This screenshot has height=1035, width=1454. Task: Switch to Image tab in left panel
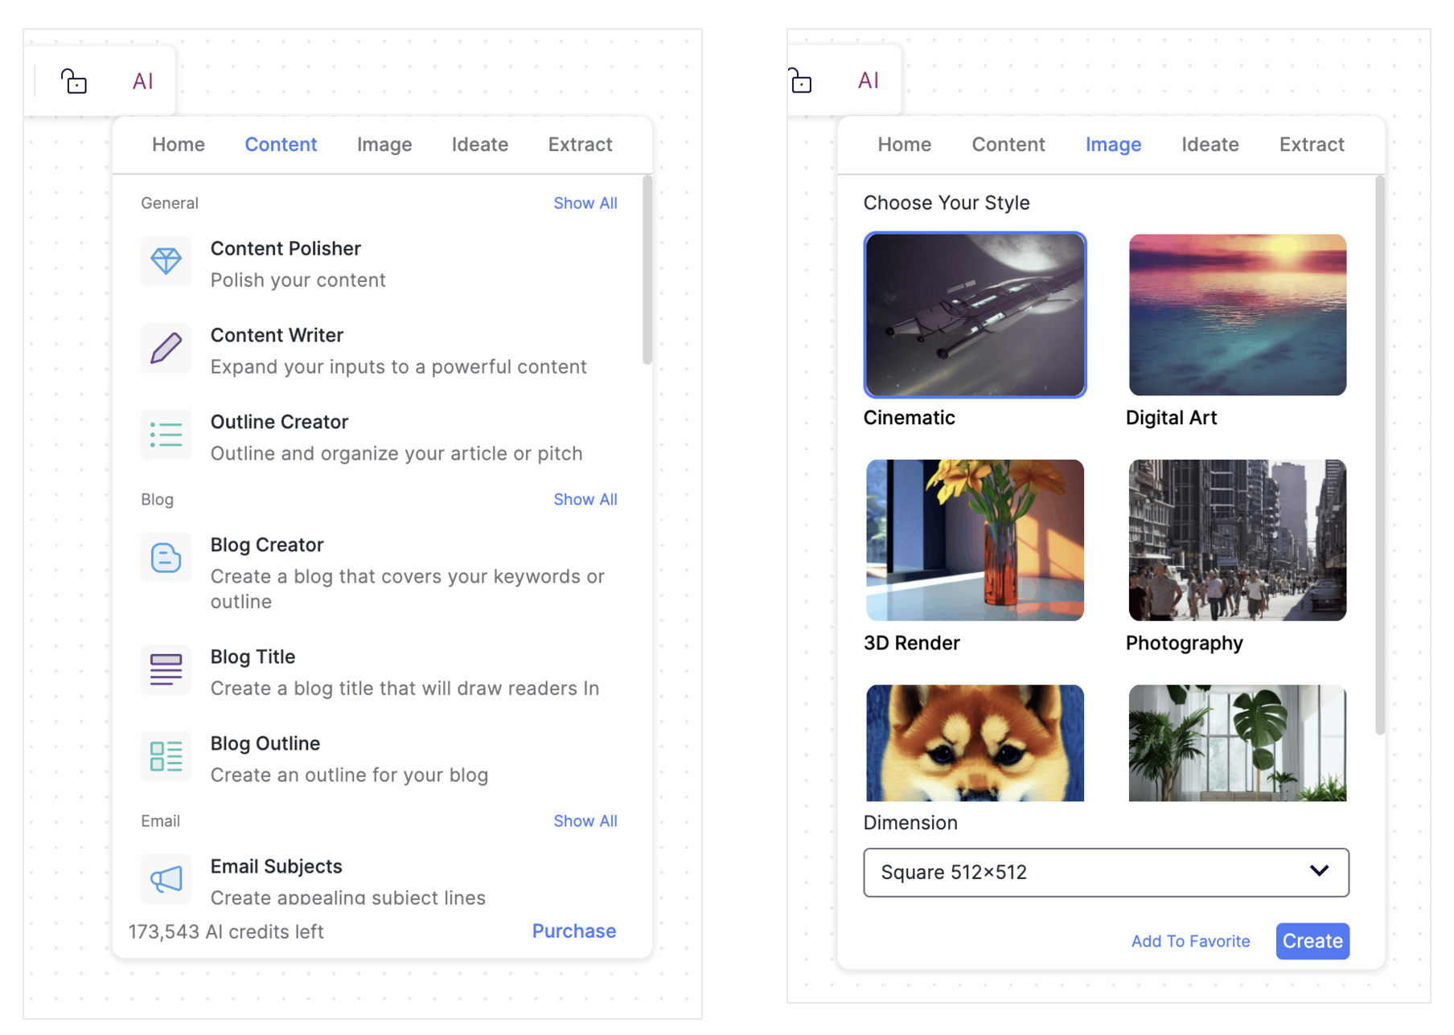[x=384, y=145]
